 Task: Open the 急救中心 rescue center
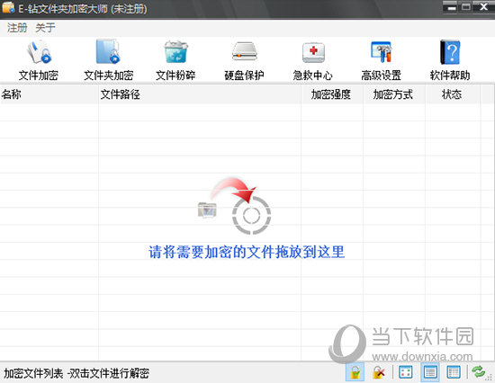[x=313, y=60]
